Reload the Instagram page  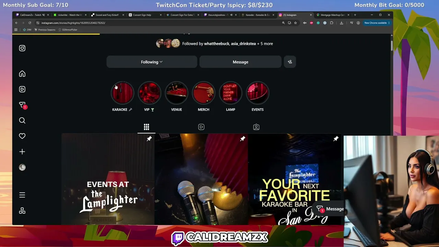tap(30, 23)
